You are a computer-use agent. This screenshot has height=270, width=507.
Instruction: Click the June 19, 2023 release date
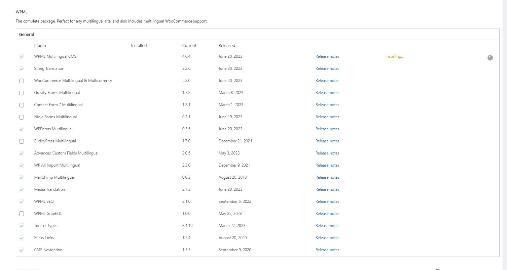[x=230, y=117]
